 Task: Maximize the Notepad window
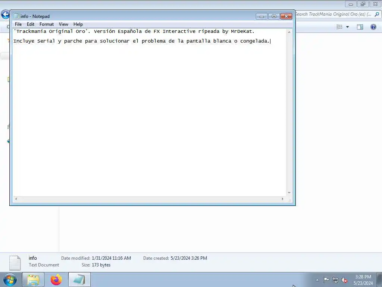point(274,16)
